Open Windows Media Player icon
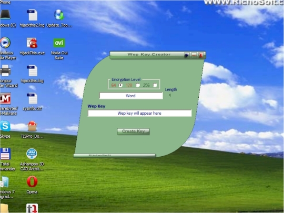 [5, 43]
